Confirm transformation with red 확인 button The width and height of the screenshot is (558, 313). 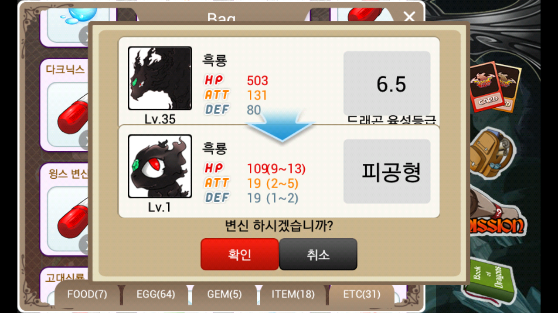tap(239, 254)
